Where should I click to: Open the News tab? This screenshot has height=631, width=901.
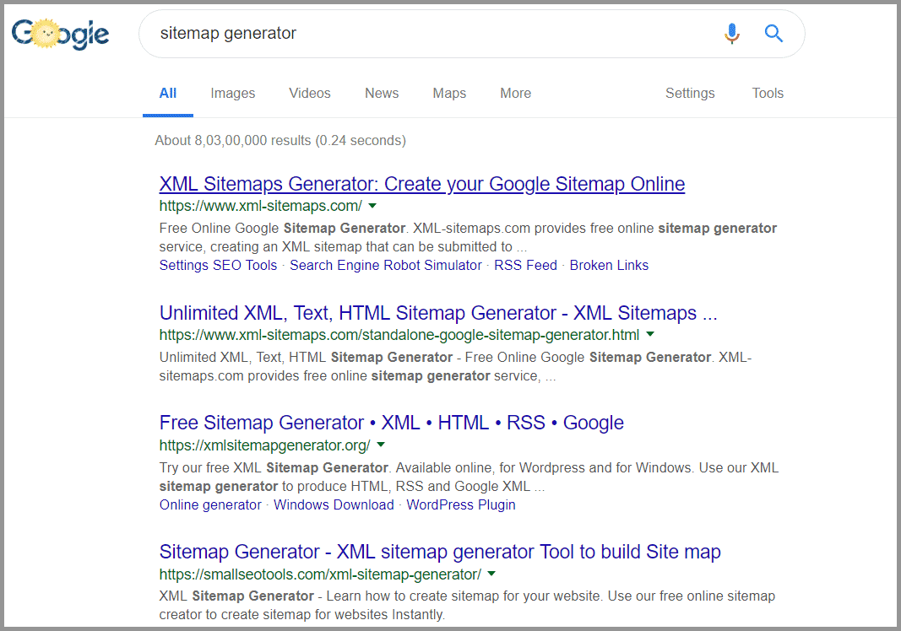coord(382,93)
